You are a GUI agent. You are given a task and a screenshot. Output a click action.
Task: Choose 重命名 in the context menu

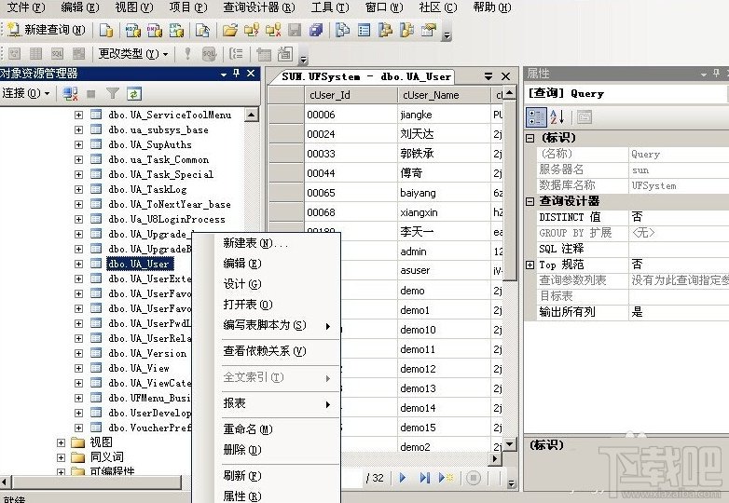(248, 429)
